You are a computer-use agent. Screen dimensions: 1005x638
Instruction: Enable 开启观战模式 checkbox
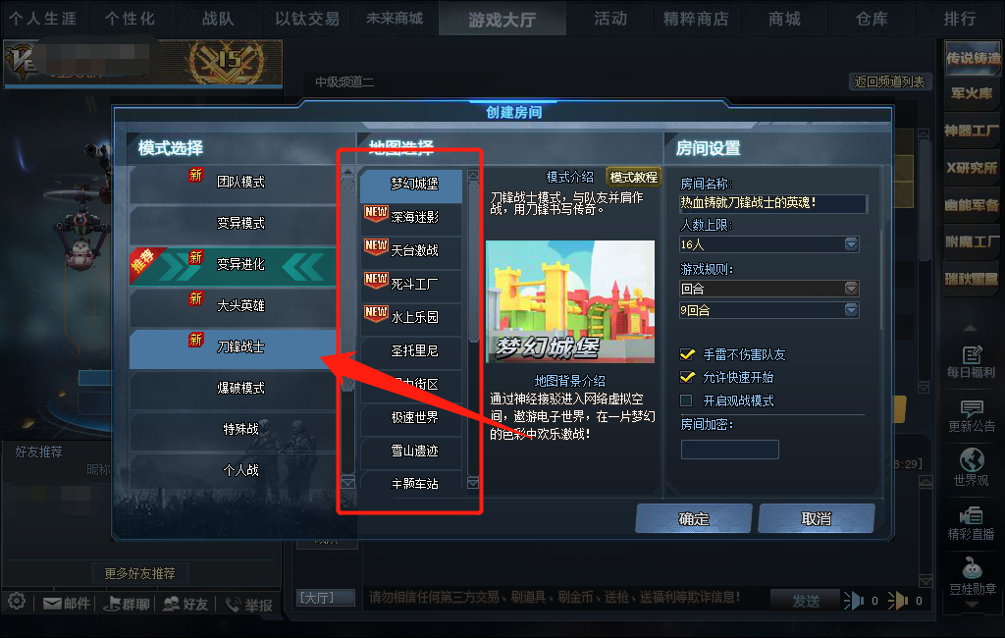coord(686,400)
